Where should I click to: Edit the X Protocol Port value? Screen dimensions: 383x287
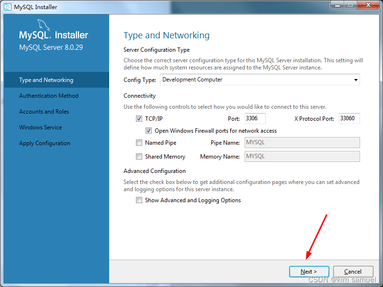[x=349, y=118]
